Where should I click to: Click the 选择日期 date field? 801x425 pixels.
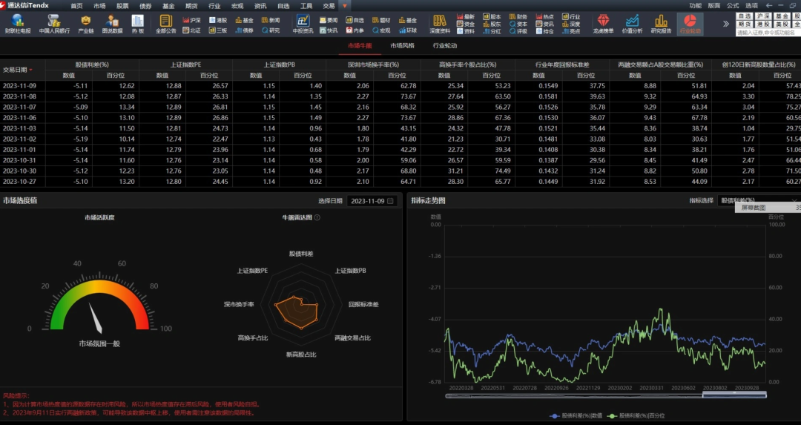(372, 201)
